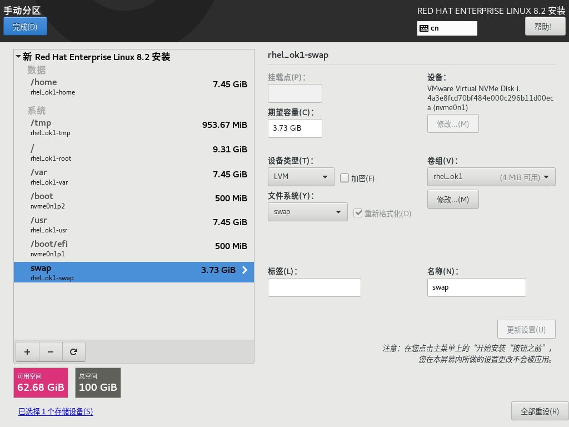Open the 已选择 1 个存储设备(S) link
The image size is (569, 427).
click(x=56, y=411)
